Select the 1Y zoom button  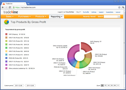(x=118, y=85)
